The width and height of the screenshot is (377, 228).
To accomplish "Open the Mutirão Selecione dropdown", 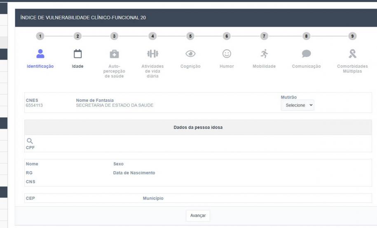I will (297, 105).
